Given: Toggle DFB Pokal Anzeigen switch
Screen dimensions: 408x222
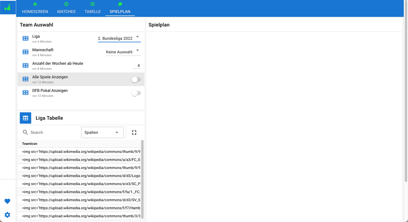Looking at the screenshot, I should (x=136, y=93).
